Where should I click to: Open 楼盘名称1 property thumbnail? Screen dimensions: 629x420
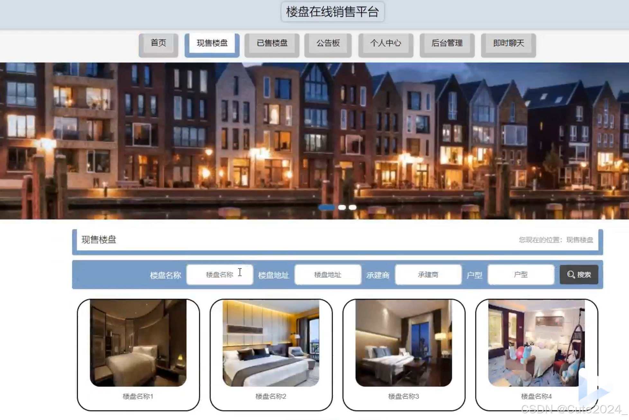(138, 343)
